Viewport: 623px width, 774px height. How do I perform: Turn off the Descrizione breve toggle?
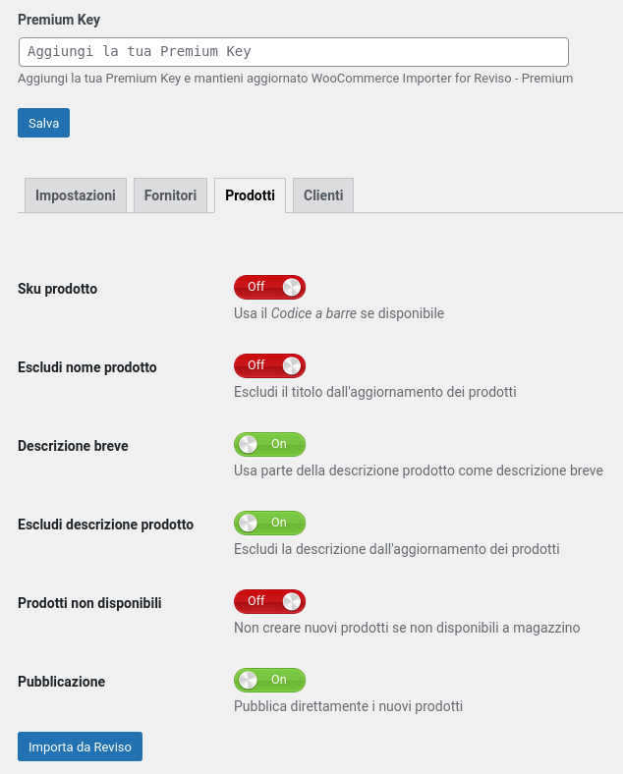pos(269,444)
